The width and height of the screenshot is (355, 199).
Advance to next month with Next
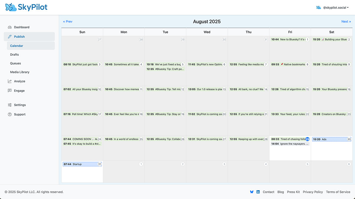(x=346, y=22)
